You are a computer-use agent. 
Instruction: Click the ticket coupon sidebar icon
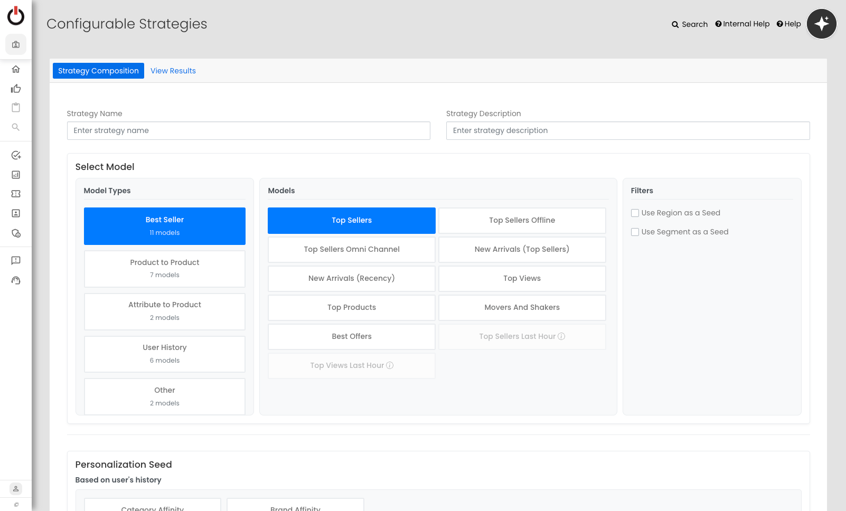click(16, 194)
